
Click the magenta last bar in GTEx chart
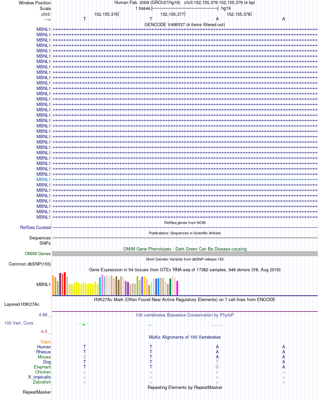tap(177, 288)
